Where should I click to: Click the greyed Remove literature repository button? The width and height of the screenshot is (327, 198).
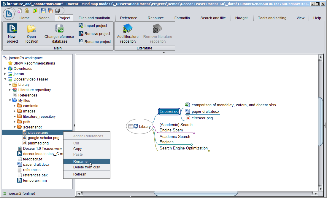pos(158,33)
